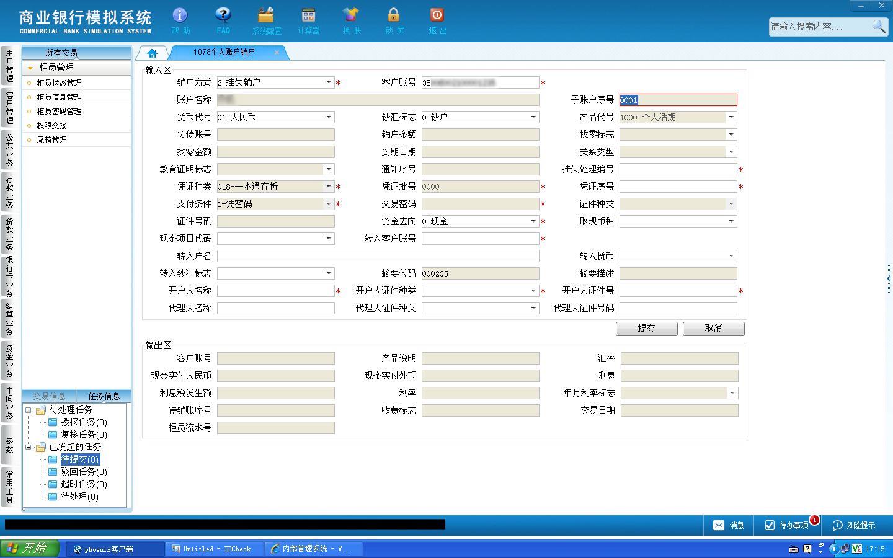
Task: Open the 银行卡业务 side tab
Action: pos(9,277)
